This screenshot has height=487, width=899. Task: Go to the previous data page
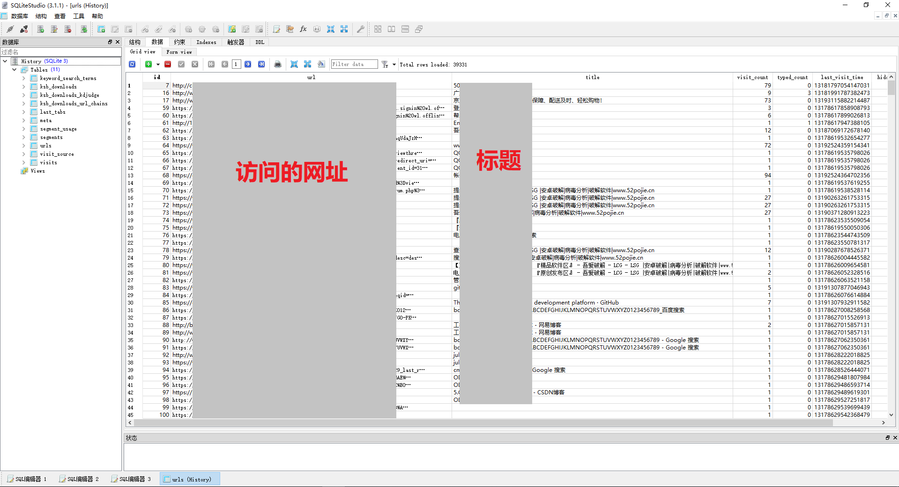pyautogui.click(x=225, y=64)
